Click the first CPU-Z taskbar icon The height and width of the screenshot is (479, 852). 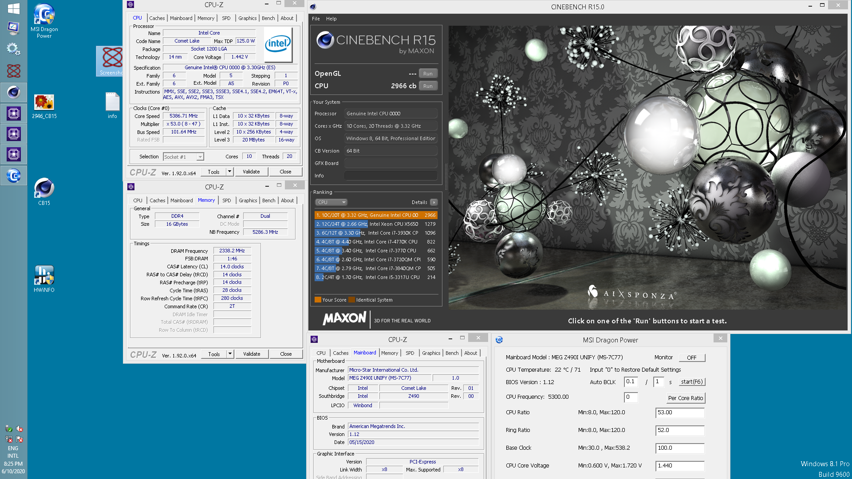point(13,114)
